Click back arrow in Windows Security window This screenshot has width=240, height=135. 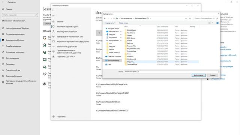[53, 10]
